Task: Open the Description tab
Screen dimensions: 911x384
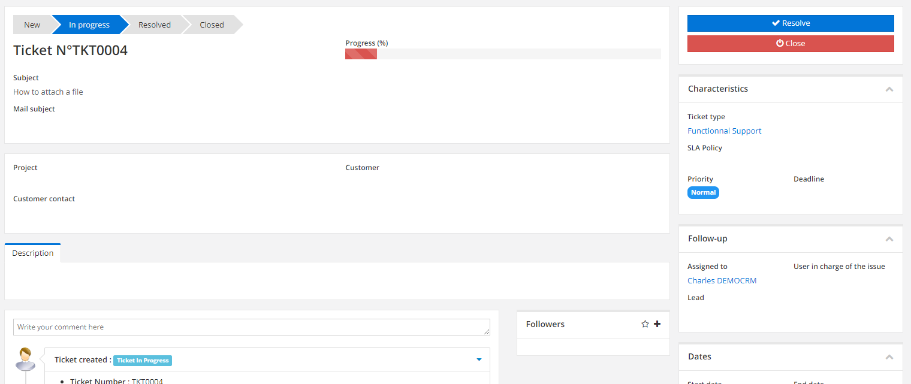Action: coord(33,253)
